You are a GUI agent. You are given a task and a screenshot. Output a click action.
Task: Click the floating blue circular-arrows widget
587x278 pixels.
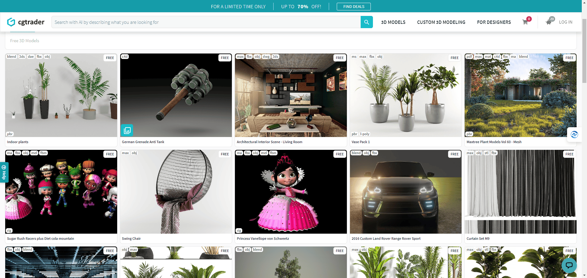click(574, 135)
